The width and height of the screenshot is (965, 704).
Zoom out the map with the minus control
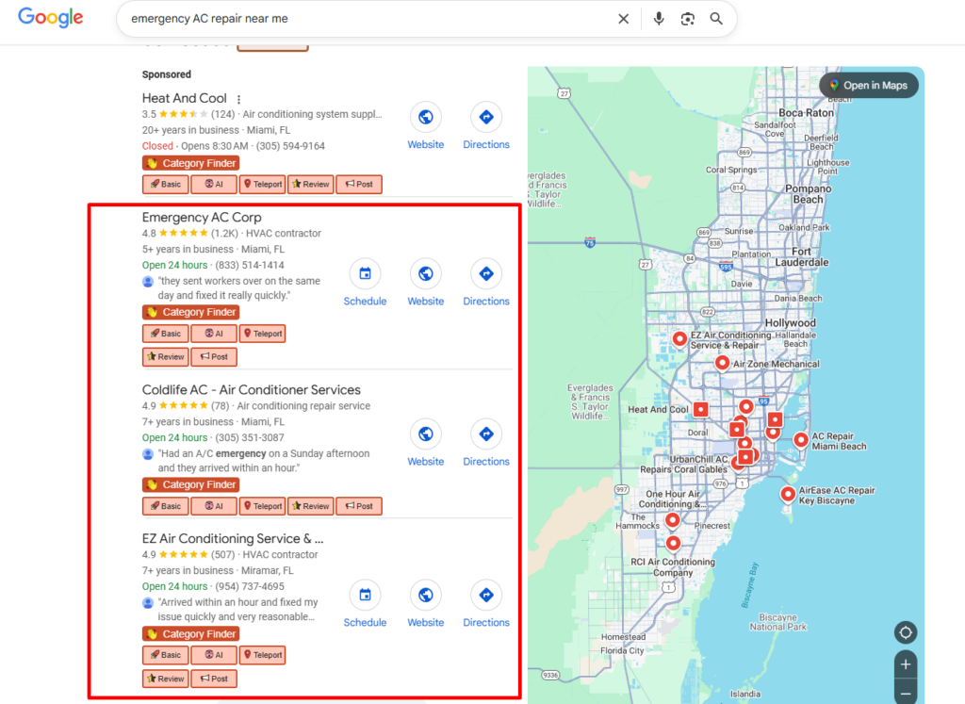pyautogui.click(x=905, y=694)
